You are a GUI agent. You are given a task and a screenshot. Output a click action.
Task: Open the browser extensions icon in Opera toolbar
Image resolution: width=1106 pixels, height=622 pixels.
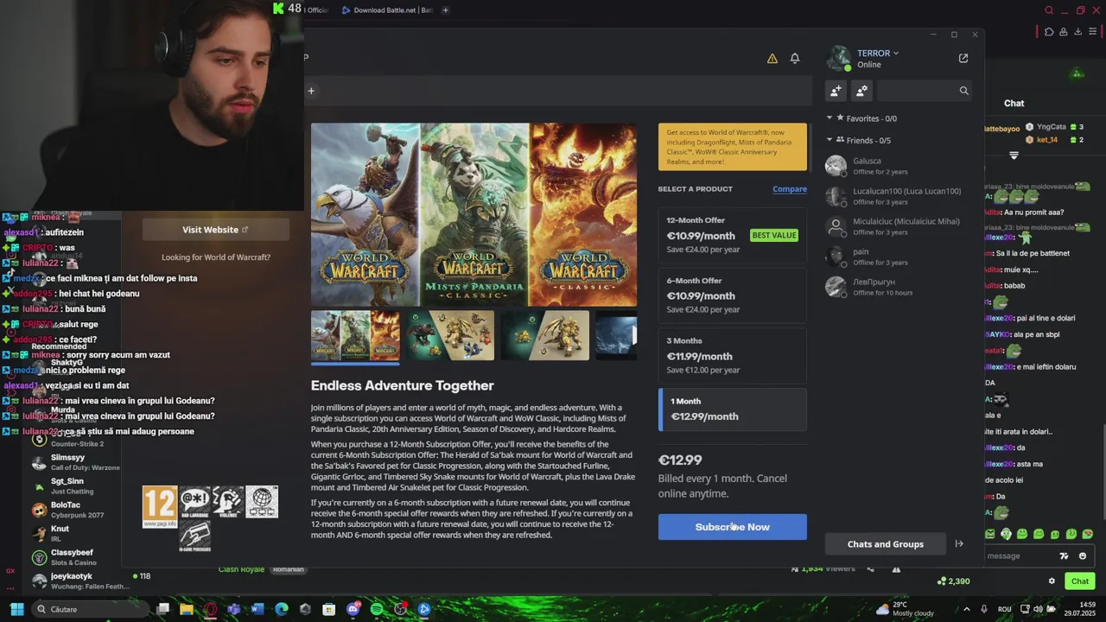click(1048, 32)
